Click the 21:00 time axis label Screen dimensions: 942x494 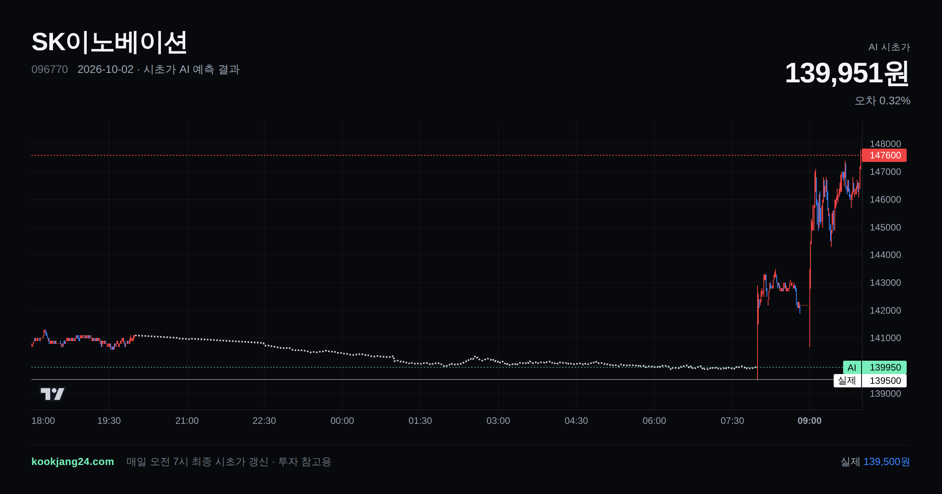tap(187, 421)
